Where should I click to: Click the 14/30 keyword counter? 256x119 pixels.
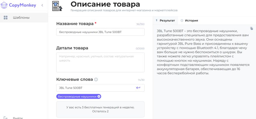(x=141, y=80)
